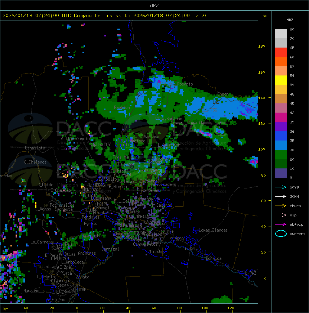Image resolution: width=309 pixels, height=313 pixels.
Task: Click the 'Carrizal' map label
Action: (110, 249)
